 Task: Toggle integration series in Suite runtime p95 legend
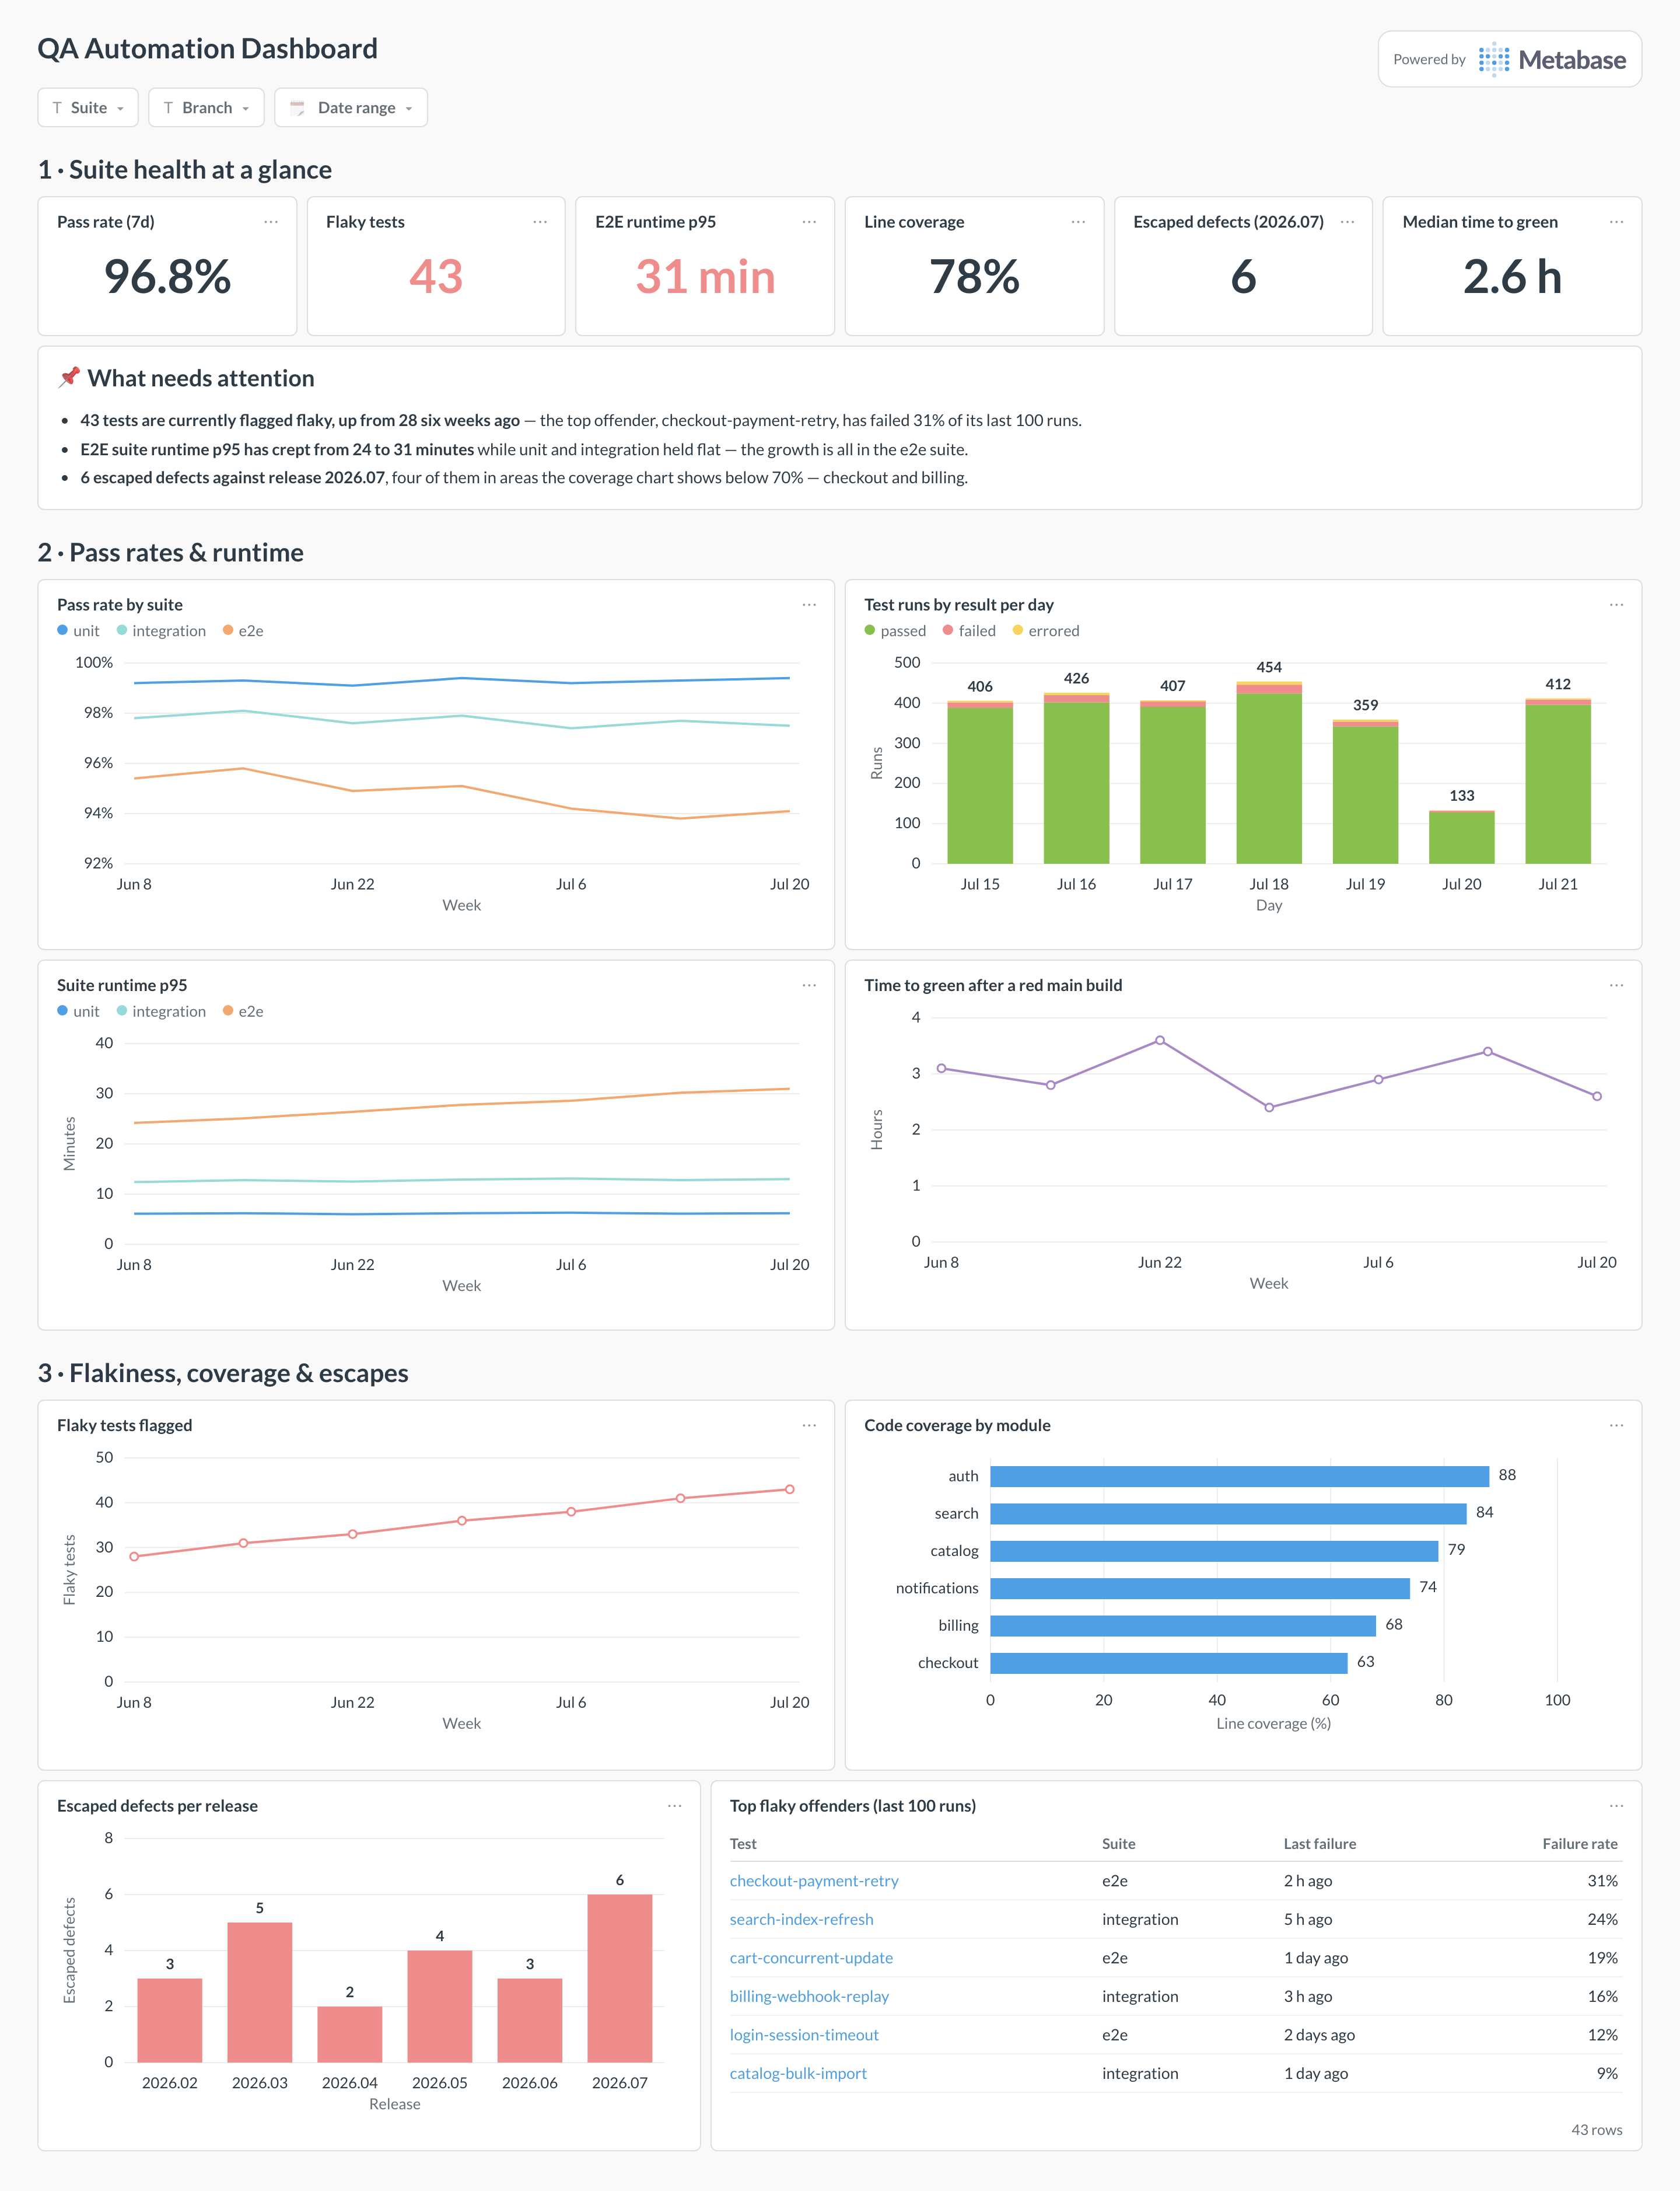coord(161,1011)
